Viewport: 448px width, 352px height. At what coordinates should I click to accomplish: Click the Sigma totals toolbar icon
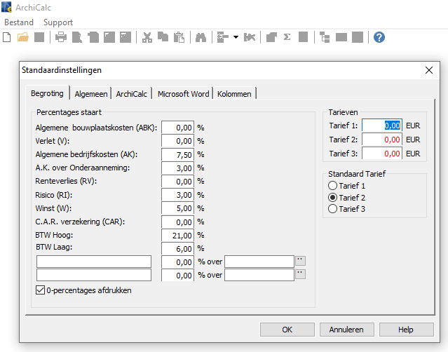click(x=287, y=37)
